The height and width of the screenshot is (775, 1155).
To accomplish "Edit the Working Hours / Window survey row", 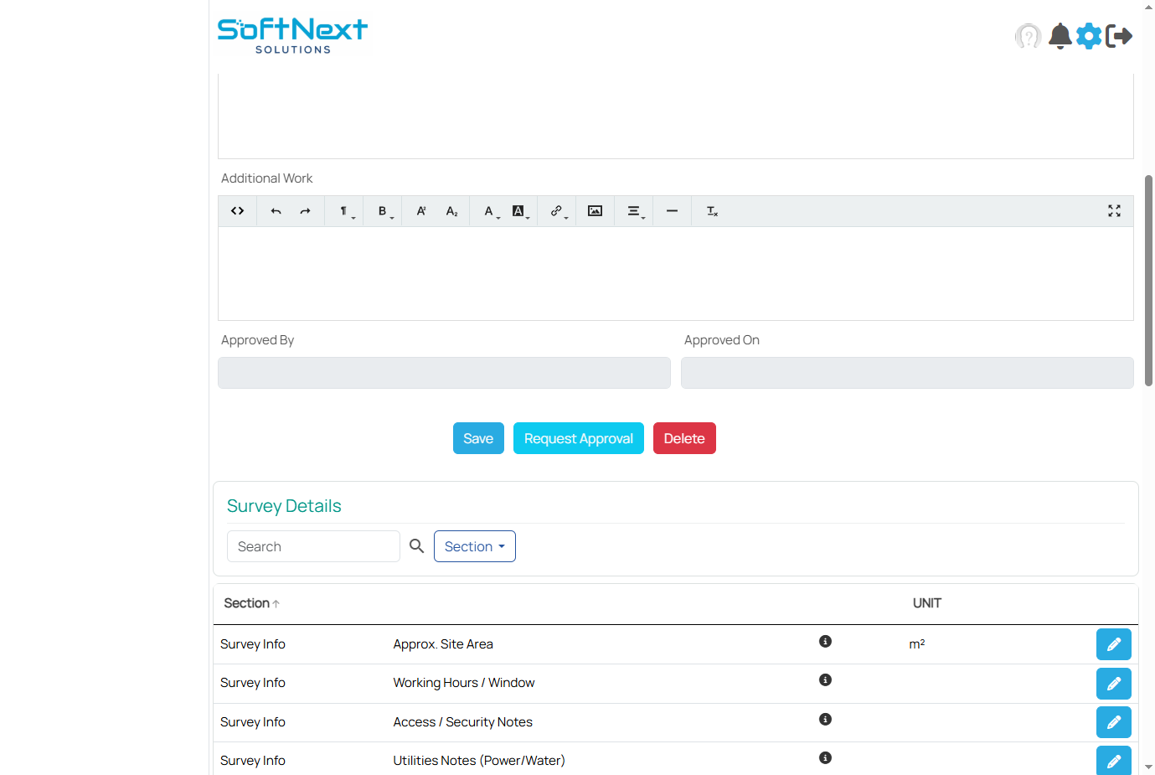I will (1113, 683).
